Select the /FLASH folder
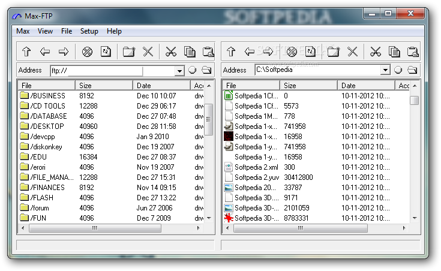 click(x=37, y=198)
